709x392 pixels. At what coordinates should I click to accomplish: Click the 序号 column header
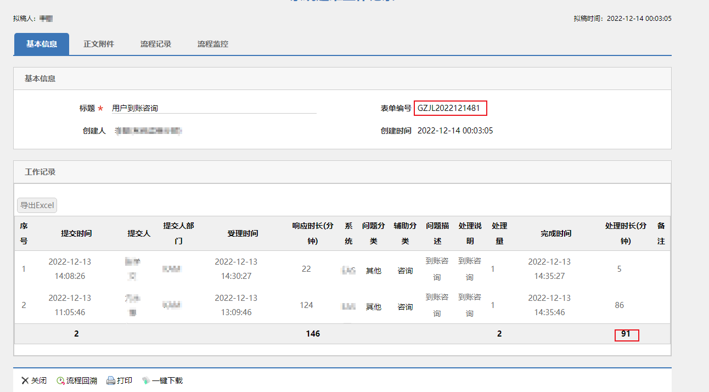pyautogui.click(x=24, y=233)
